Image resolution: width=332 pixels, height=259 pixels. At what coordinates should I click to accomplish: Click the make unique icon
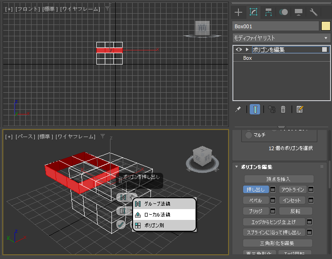point(272,109)
